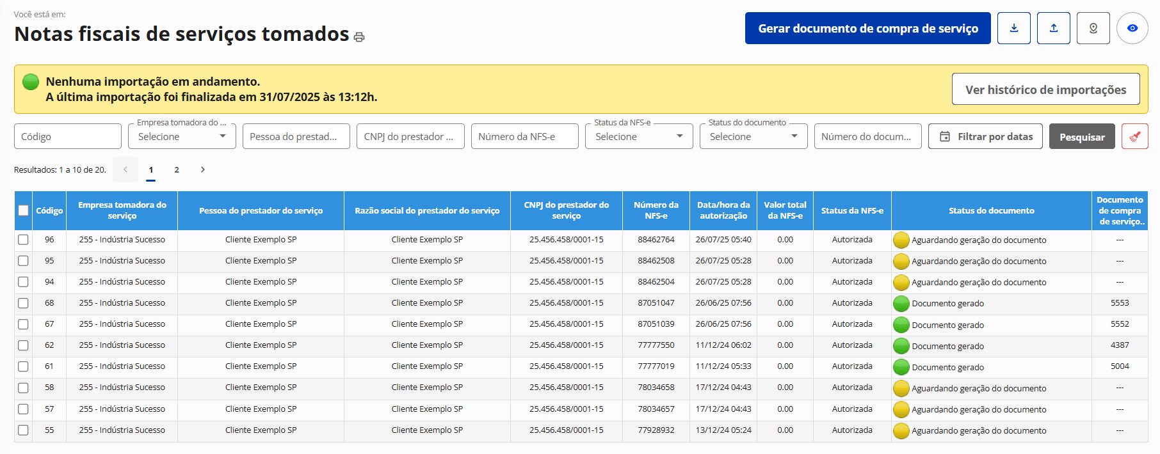Click the previous page arrow
Viewport: 1160px width, 454px height.
(125, 169)
